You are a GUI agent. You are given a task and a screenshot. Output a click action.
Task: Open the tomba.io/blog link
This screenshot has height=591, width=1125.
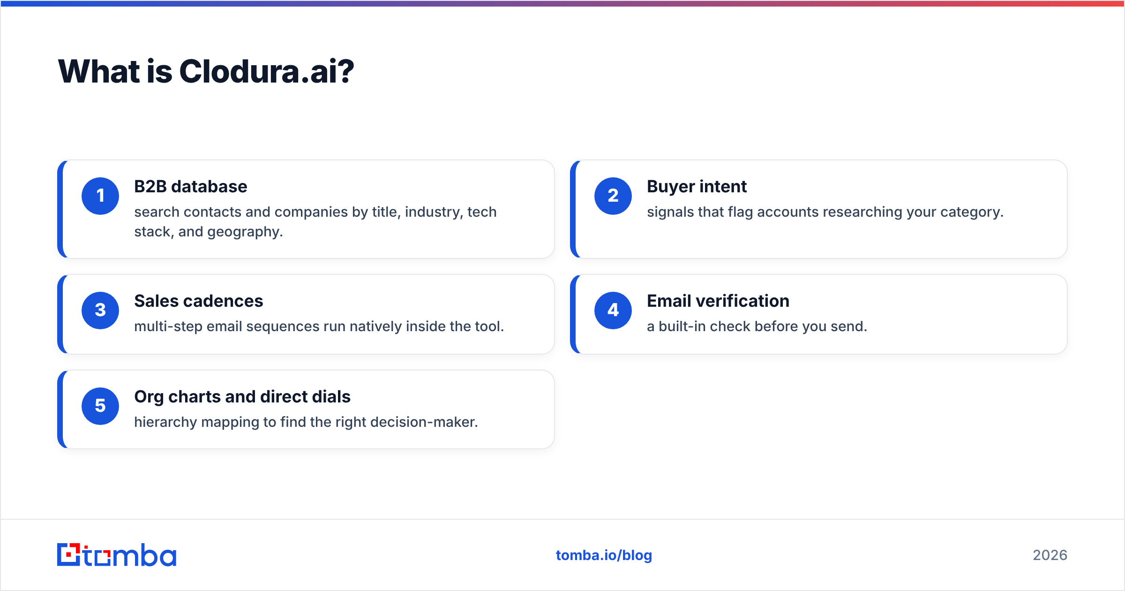click(x=604, y=555)
